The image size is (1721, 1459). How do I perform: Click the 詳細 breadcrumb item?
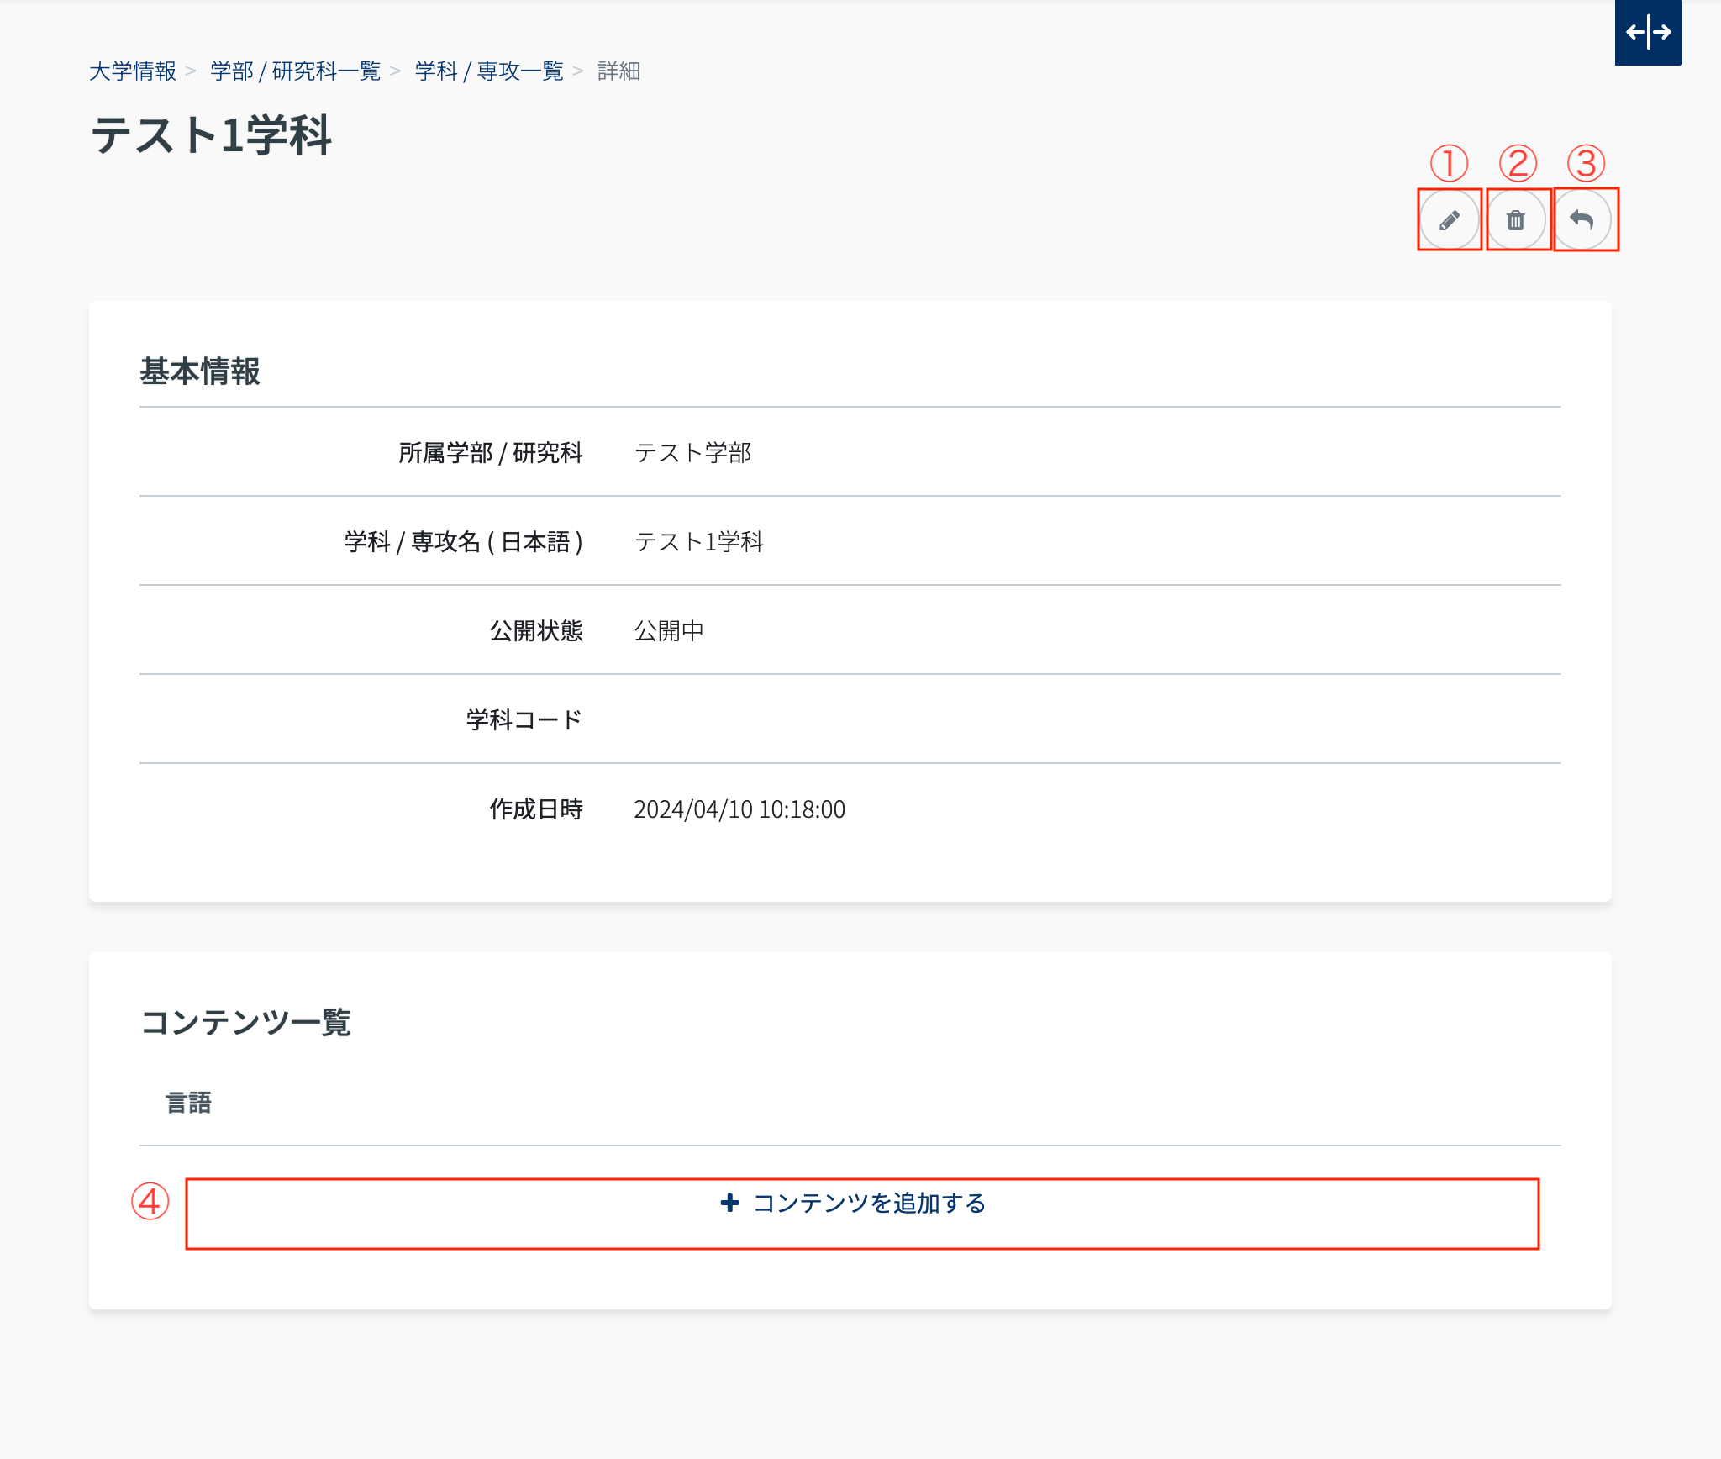(618, 71)
